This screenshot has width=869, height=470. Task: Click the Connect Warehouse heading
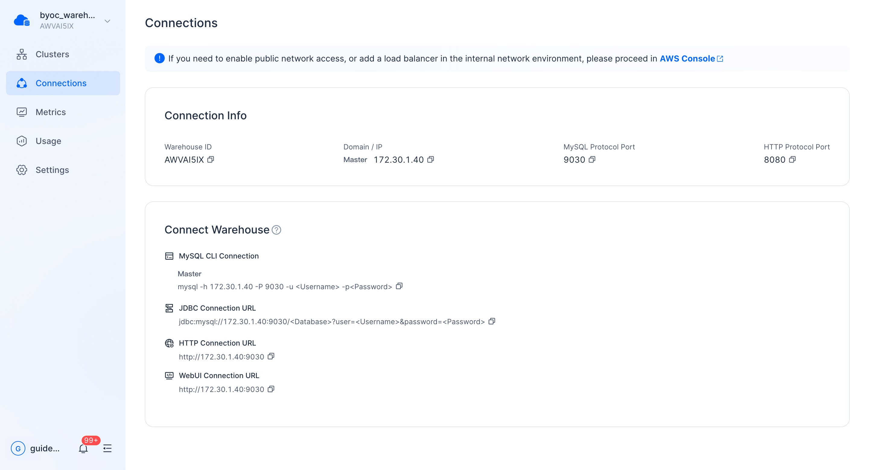pyautogui.click(x=217, y=230)
